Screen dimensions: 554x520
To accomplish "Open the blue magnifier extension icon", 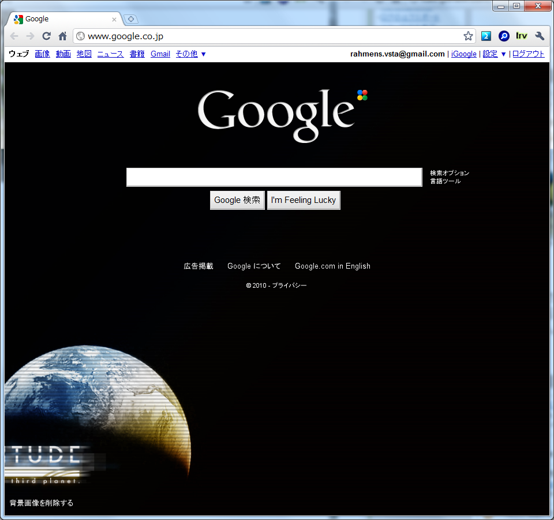I will click(x=504, y=36).
